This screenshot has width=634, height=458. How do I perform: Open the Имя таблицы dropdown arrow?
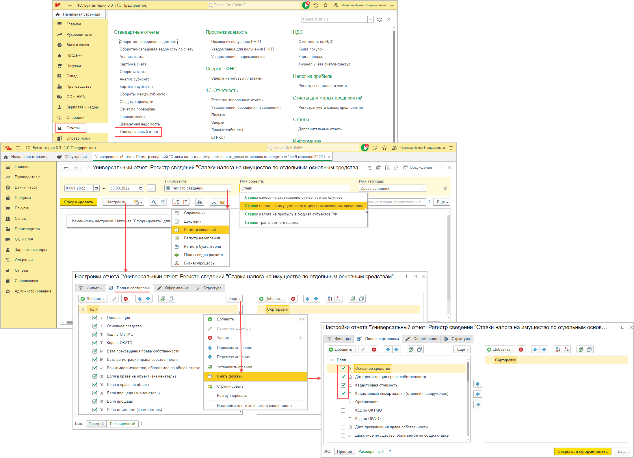click(423, 188)
